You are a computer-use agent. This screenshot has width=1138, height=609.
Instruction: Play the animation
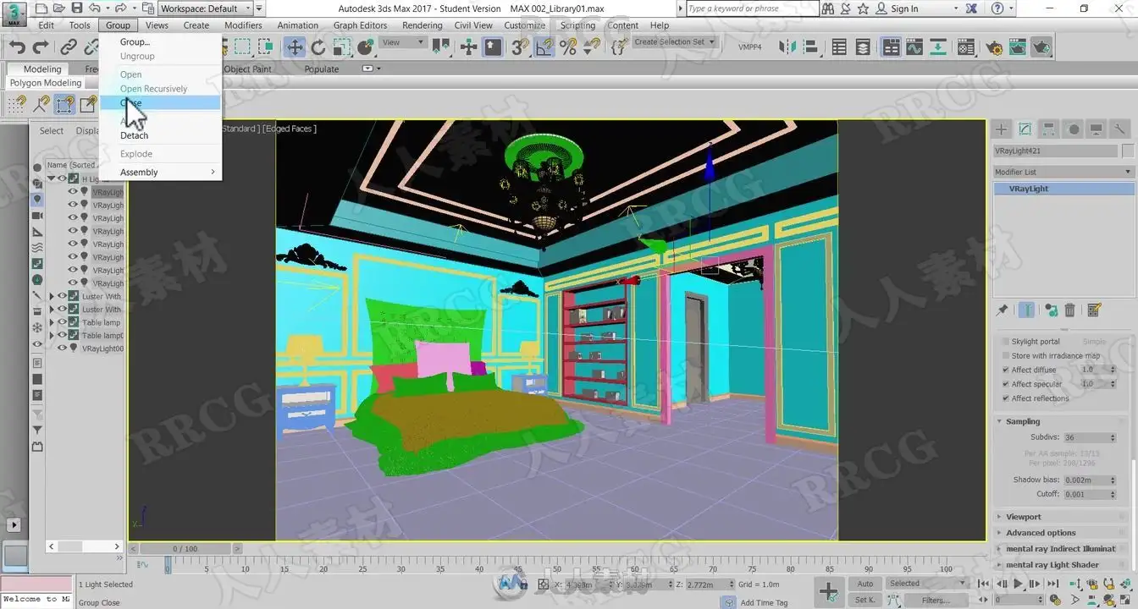click(x=1019, y=584)
